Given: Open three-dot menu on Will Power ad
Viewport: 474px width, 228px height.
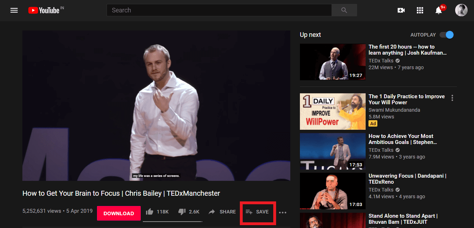Looking at the screenshot, I should coord(452,98).
